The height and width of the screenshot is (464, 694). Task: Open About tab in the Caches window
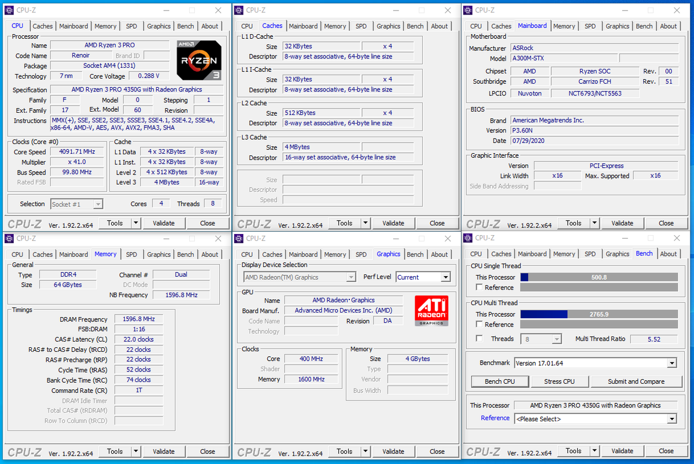point(440,26)
